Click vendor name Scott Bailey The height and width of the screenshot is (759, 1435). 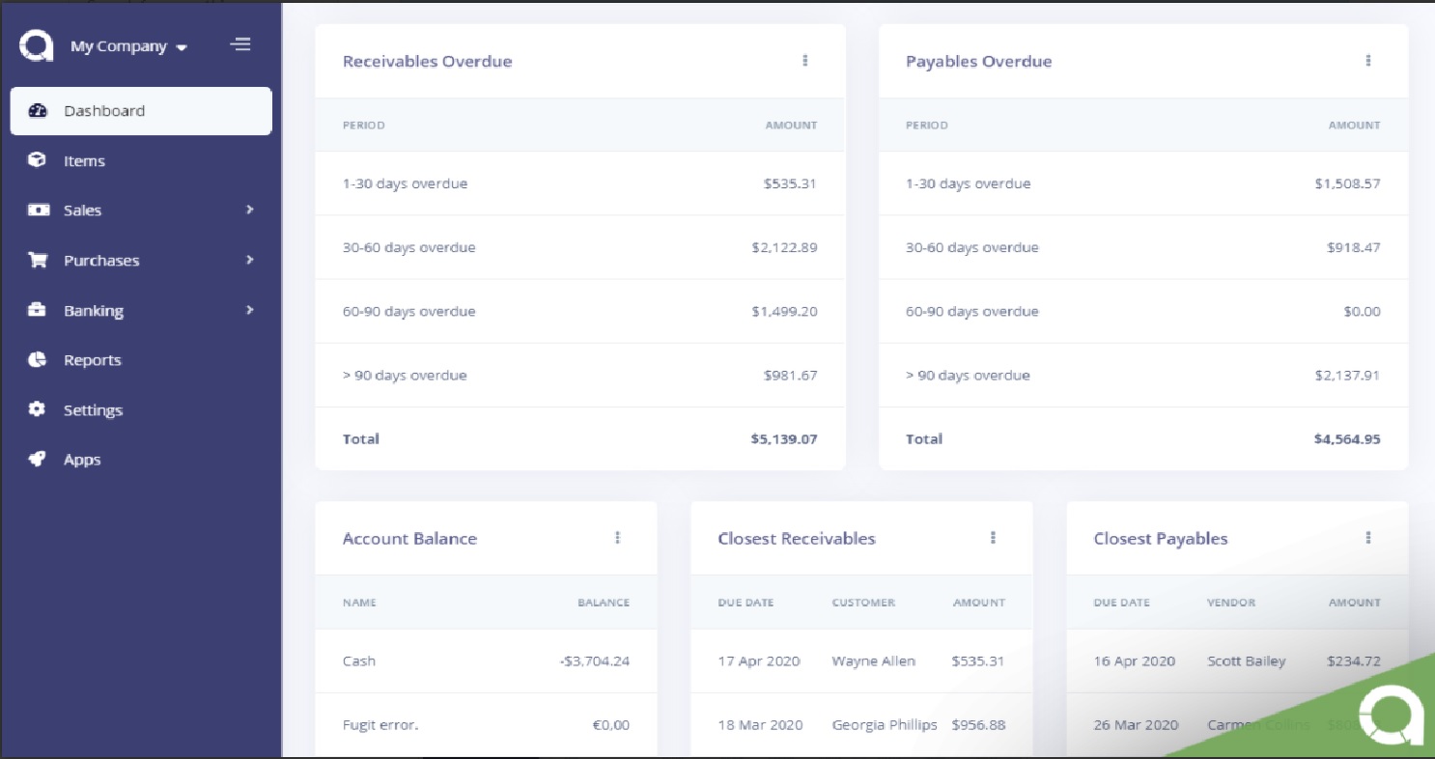[x=1246, y=661]
